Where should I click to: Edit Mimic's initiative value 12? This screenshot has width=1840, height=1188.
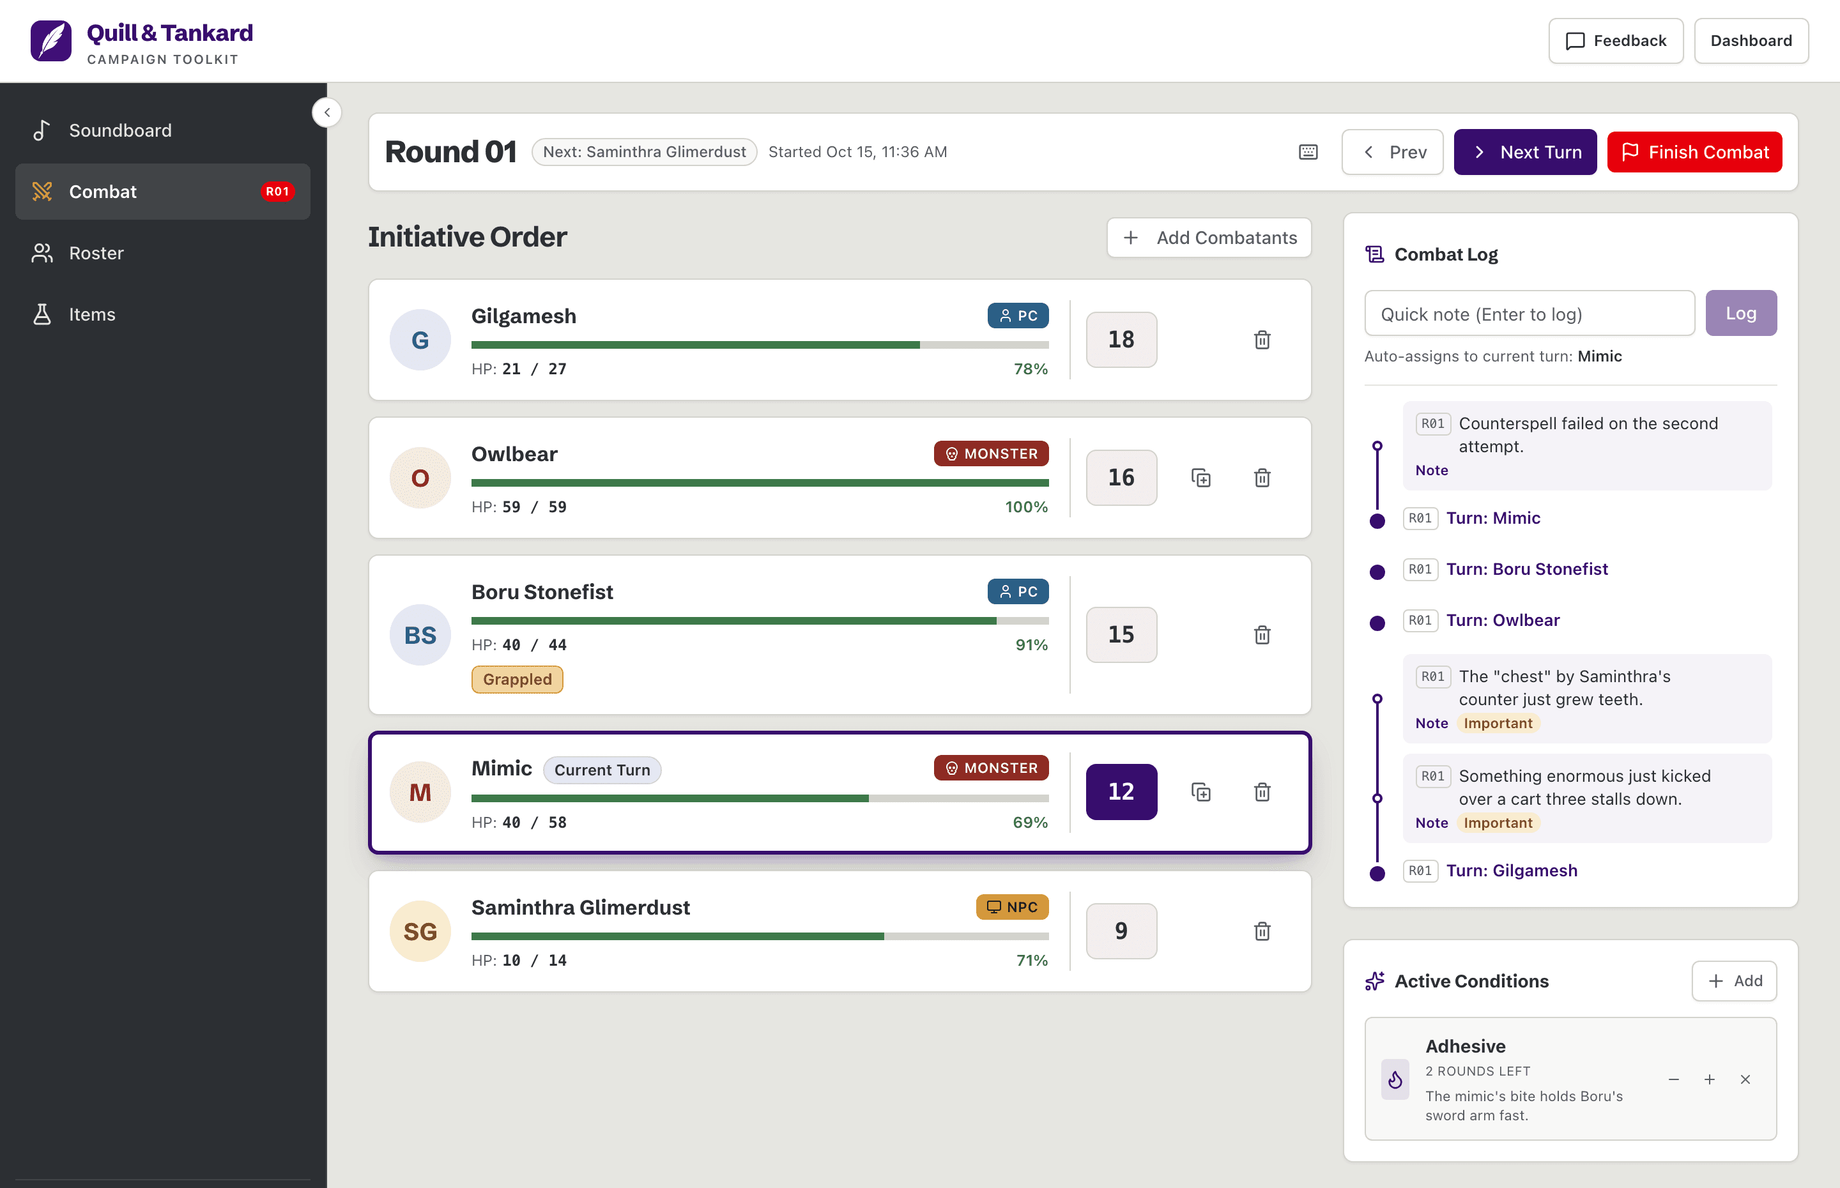[1121, 791]
